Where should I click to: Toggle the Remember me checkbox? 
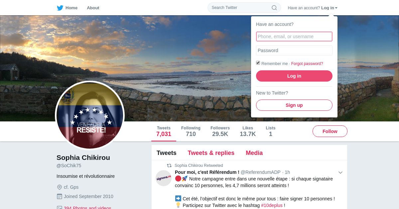point(258,63)
